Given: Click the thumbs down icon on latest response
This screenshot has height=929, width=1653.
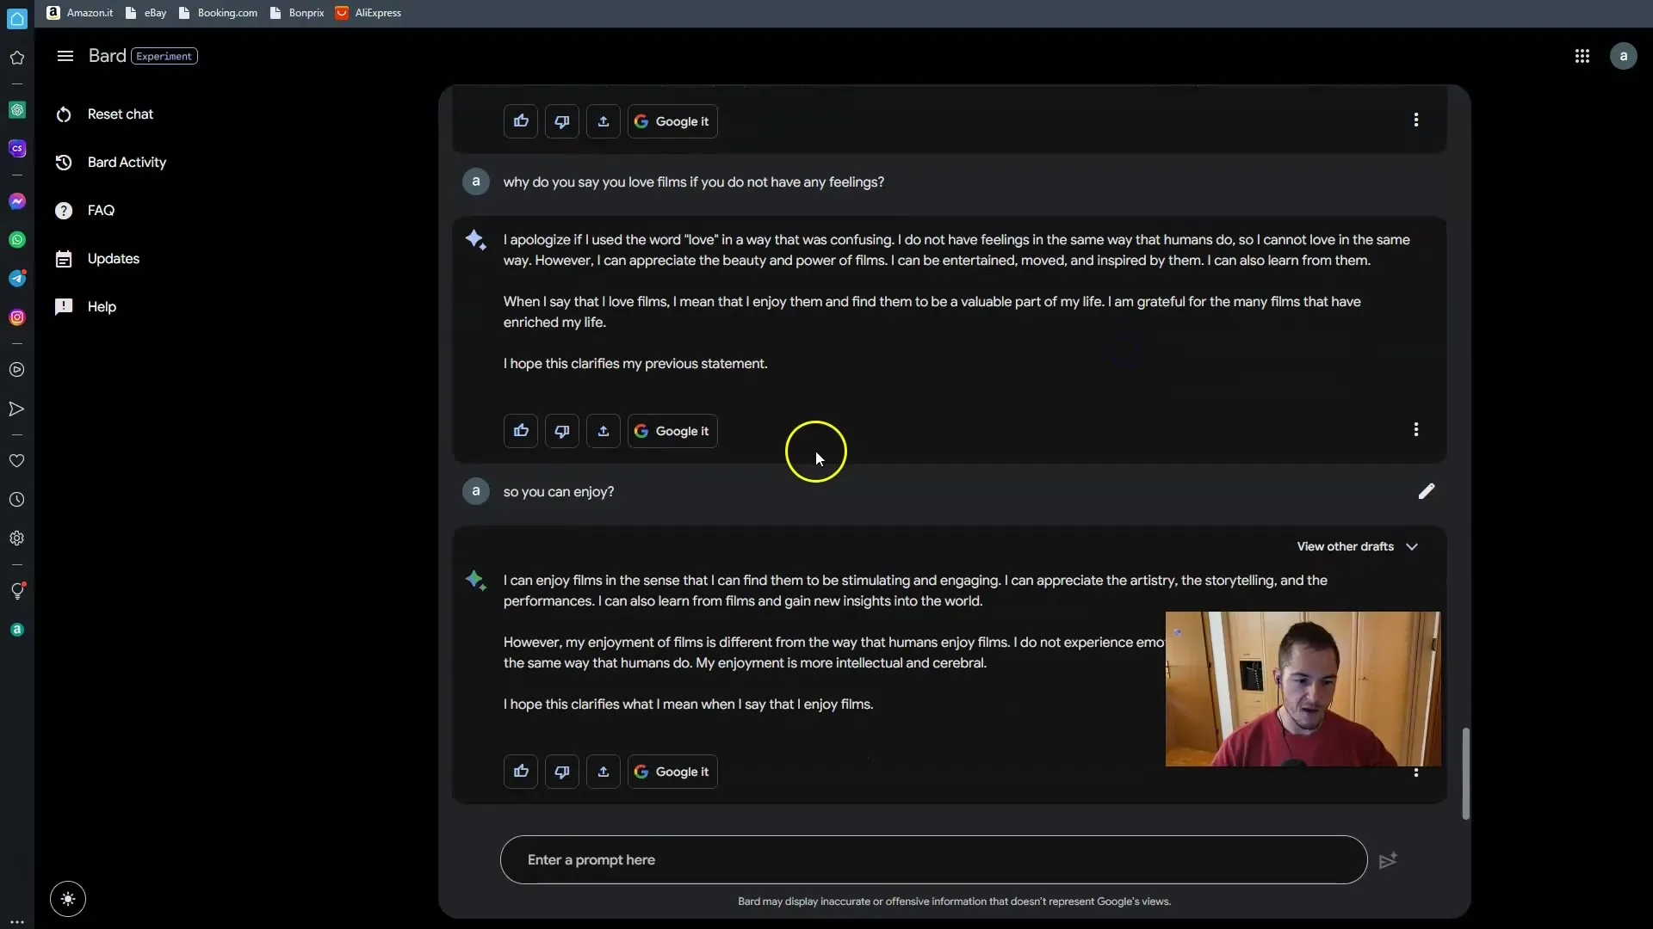Looking at the screenshot, I should coord(562,772).
